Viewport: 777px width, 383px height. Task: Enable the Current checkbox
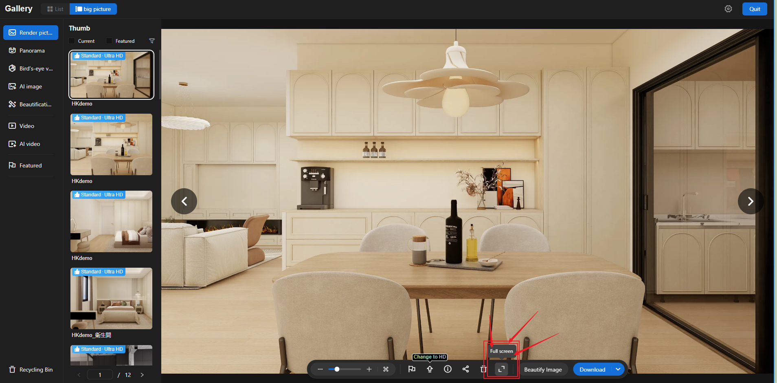pos(72,41)
